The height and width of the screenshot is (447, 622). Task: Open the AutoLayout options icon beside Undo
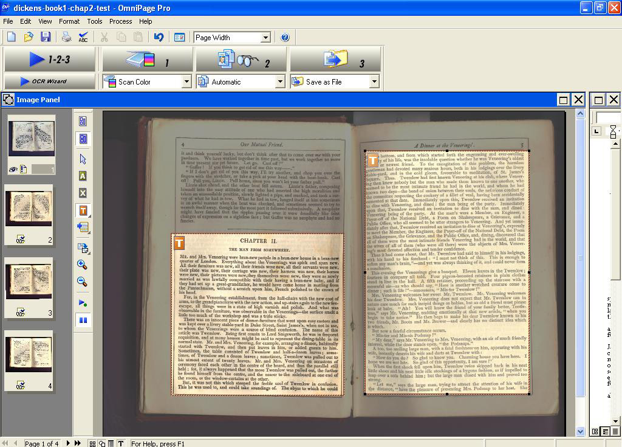point(179,37)
